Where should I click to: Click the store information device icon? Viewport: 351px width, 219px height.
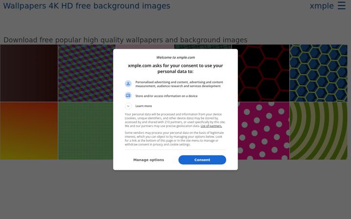pyautogui.click(x=128, y=96)
